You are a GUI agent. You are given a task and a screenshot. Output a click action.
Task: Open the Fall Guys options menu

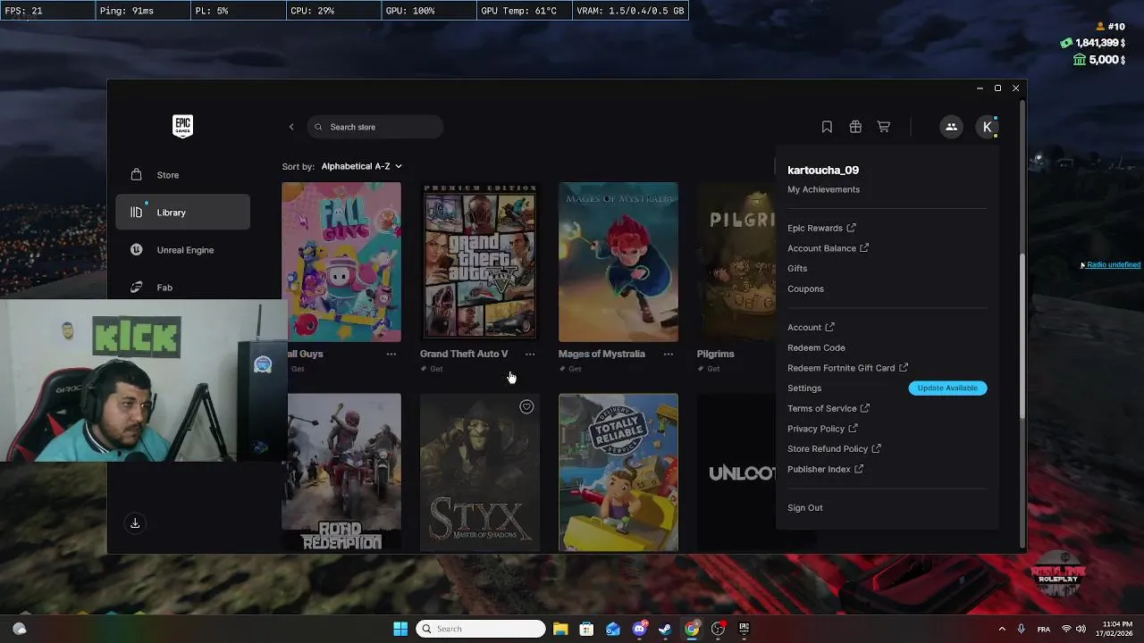pyautogui.click(x=391, y=354)
